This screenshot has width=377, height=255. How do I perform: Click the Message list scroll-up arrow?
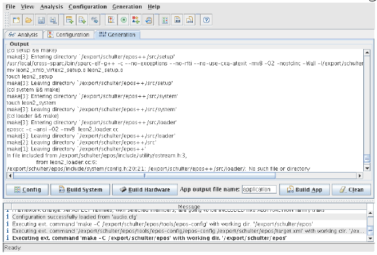370,212
